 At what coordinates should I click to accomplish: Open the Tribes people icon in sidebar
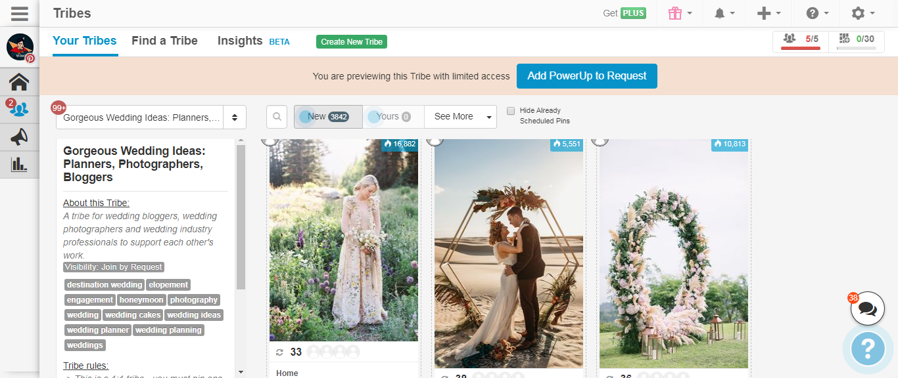pos(19,109)
